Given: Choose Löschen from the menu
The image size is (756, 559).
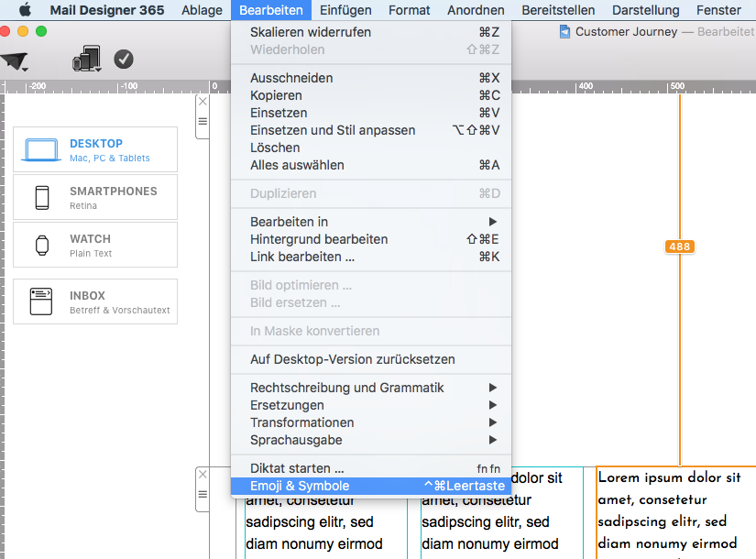Looking at the screenshot, I should (371, 148).
